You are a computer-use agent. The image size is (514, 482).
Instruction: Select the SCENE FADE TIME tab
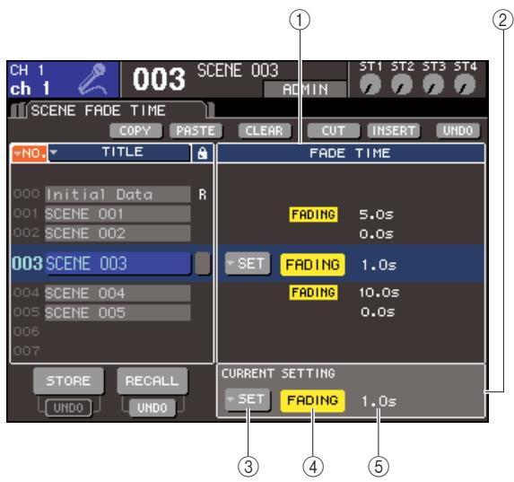pos(117,110)
